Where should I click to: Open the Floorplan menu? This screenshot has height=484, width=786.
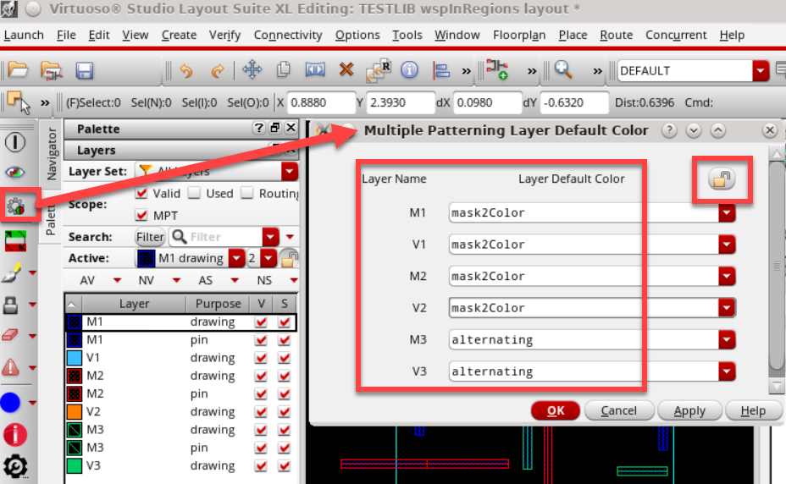tap(519, 35)
